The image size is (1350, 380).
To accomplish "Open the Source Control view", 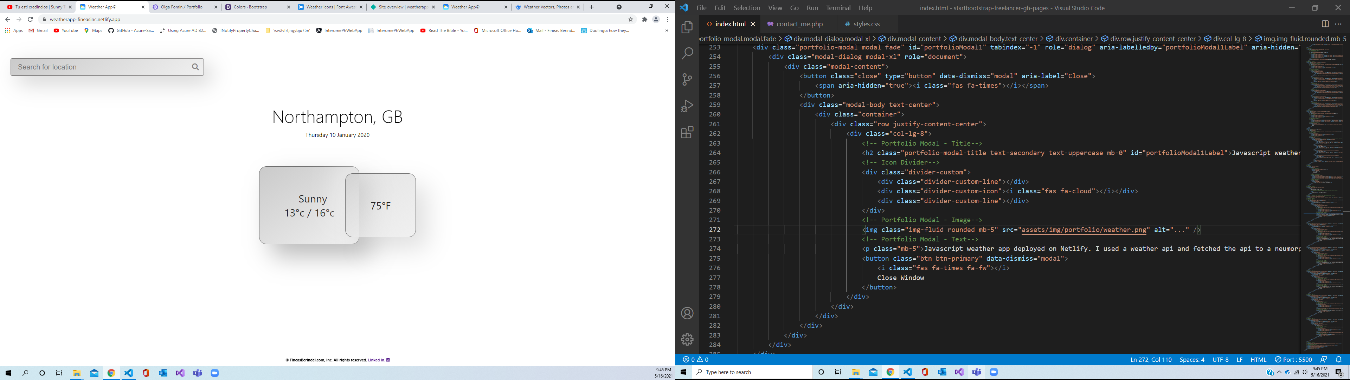I will click(x=687, y=80).
